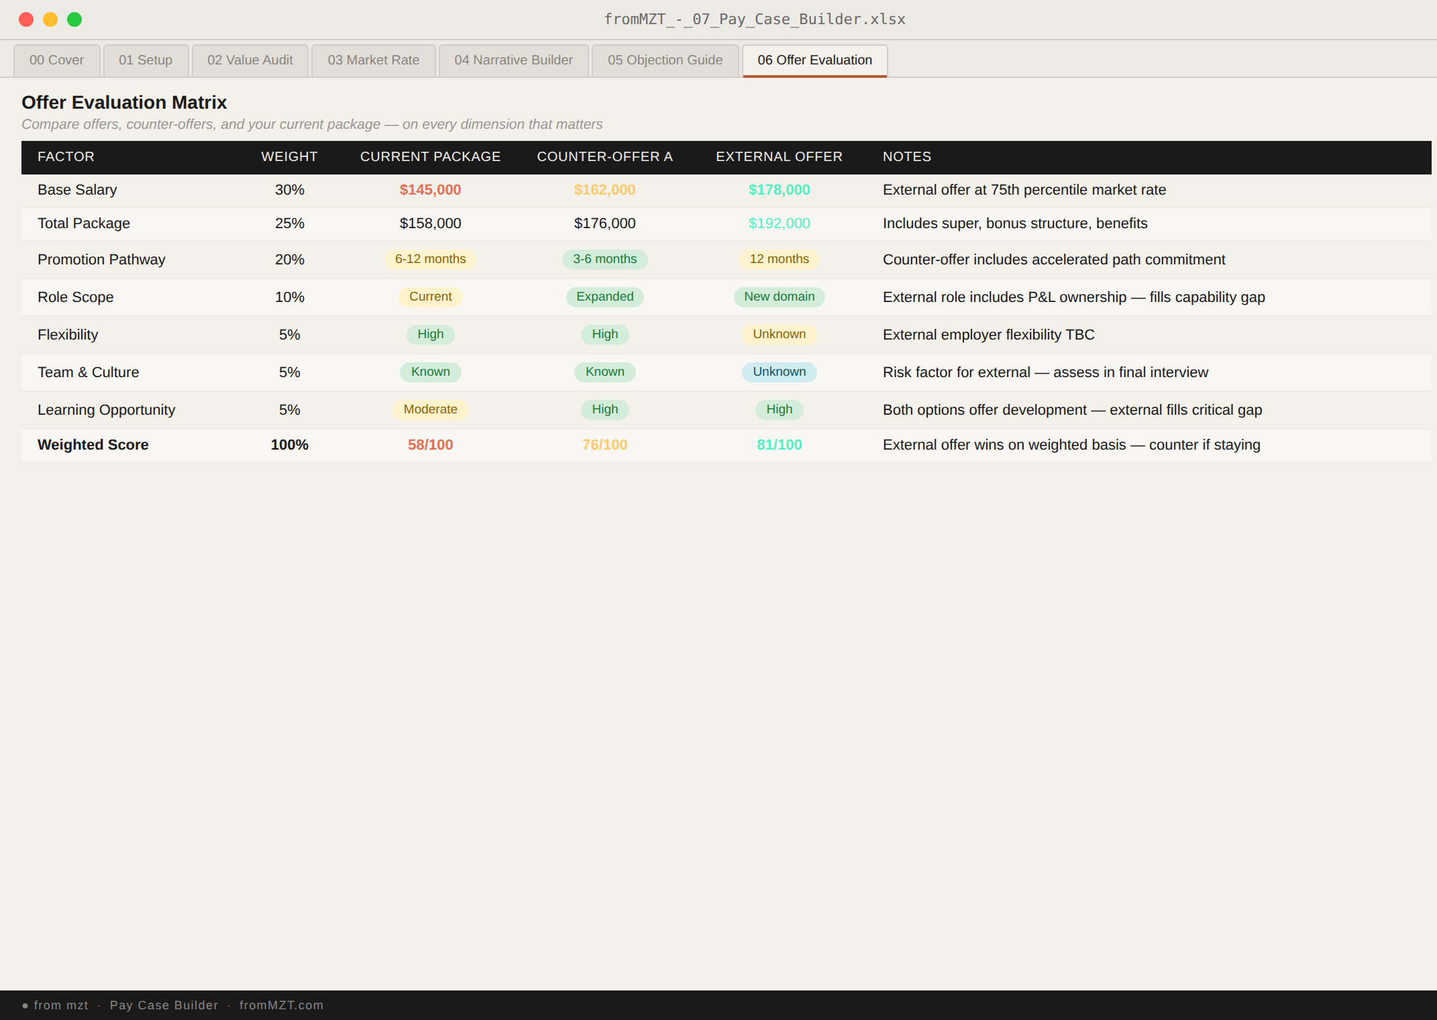
Task: Click note about accelerated path commitment
Action: (x=1054, y=260)
